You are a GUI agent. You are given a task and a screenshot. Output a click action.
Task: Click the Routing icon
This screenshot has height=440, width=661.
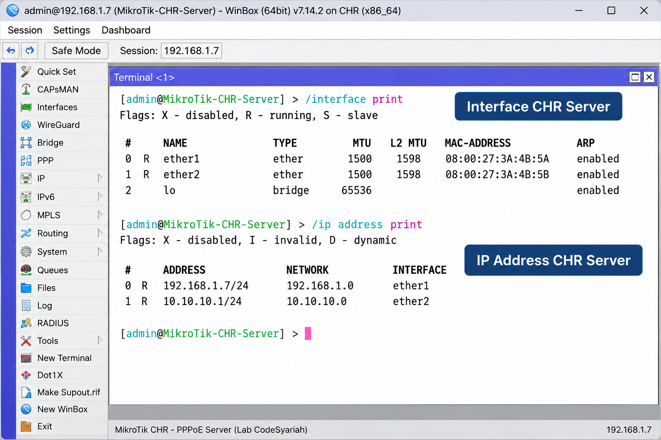26,233
